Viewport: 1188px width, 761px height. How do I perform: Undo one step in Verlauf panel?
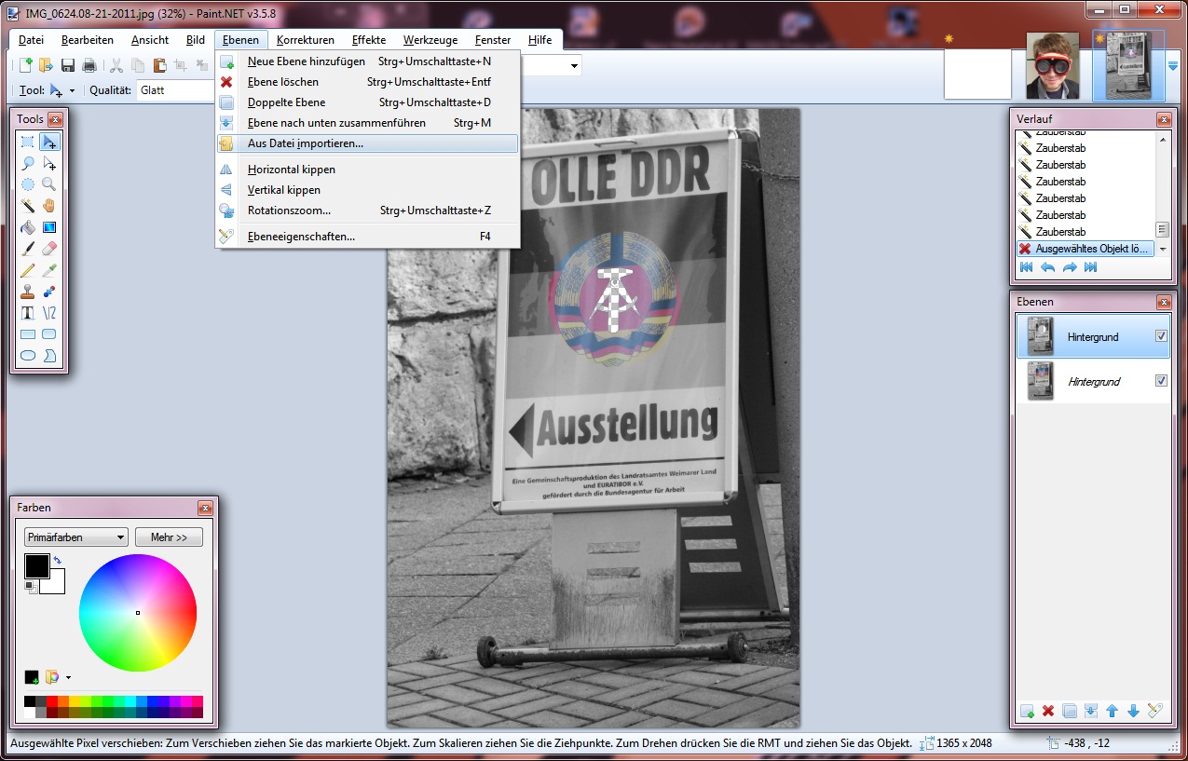coord(1048,267)
